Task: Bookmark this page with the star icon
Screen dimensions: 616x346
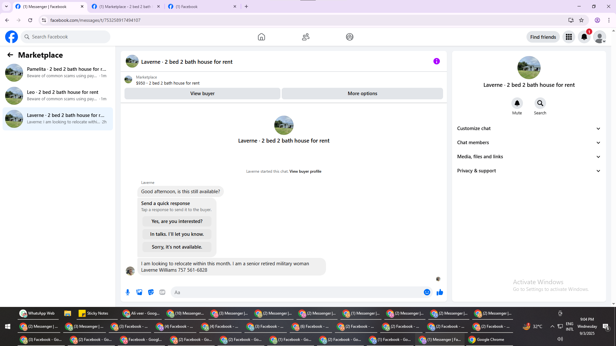Action: [581, 20]
